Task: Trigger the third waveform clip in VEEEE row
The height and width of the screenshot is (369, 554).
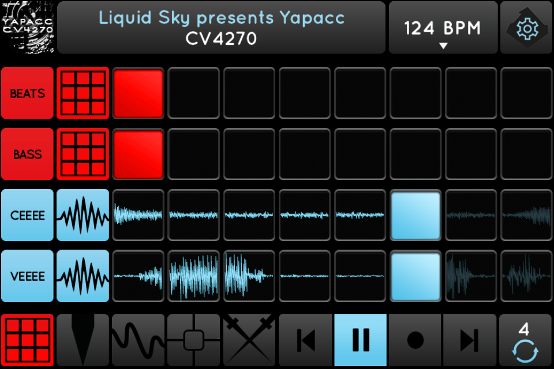Action: (249, 276)
